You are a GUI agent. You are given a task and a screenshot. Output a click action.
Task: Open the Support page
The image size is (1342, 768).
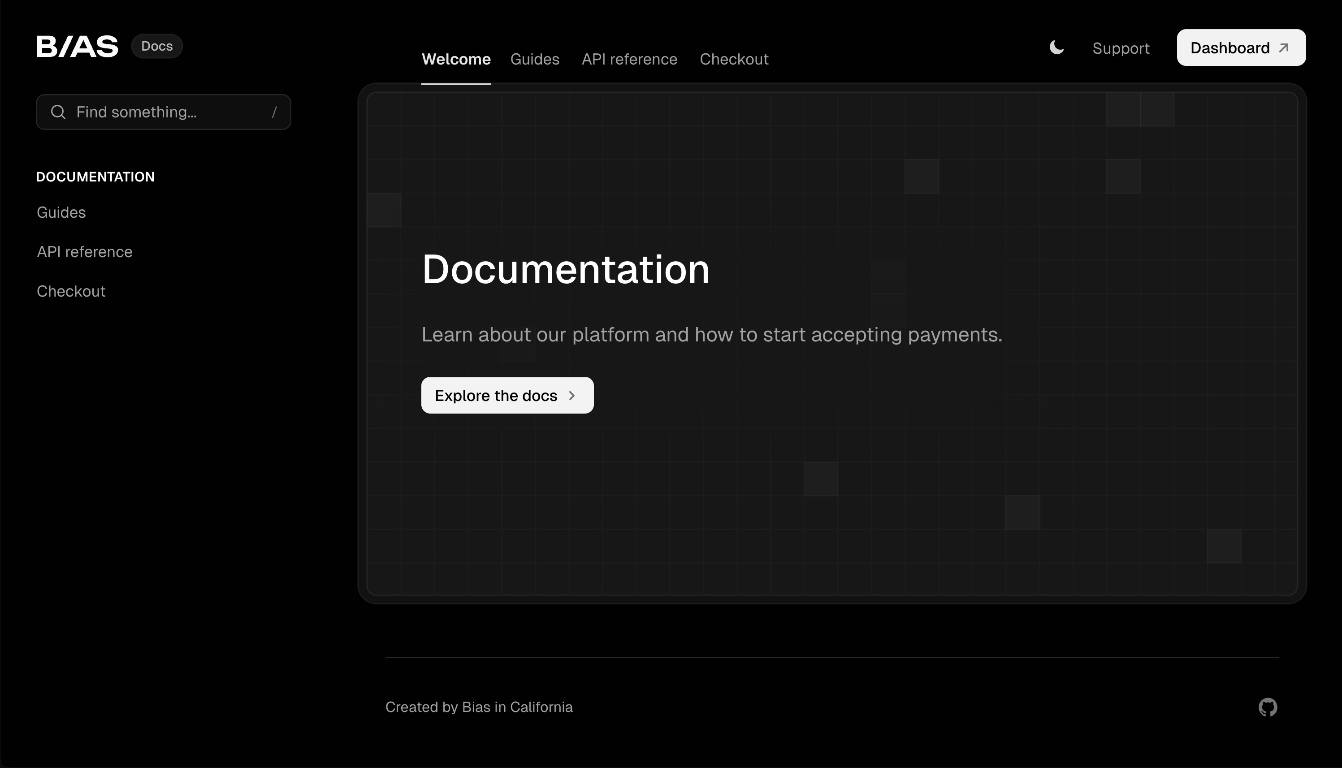pos(1121,48)
